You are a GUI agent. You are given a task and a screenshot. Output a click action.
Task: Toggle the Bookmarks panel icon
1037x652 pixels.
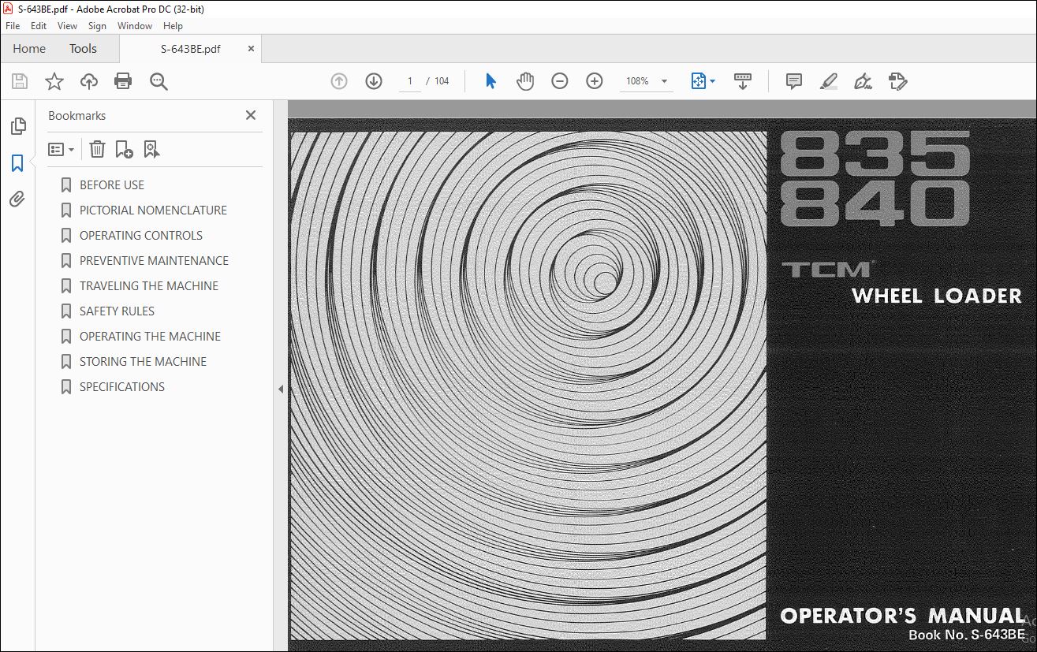coord(17,163)
